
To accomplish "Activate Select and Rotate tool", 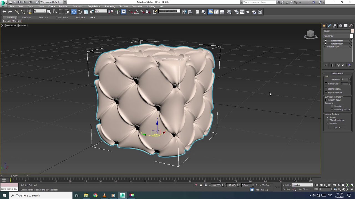I will pos(80,12).
